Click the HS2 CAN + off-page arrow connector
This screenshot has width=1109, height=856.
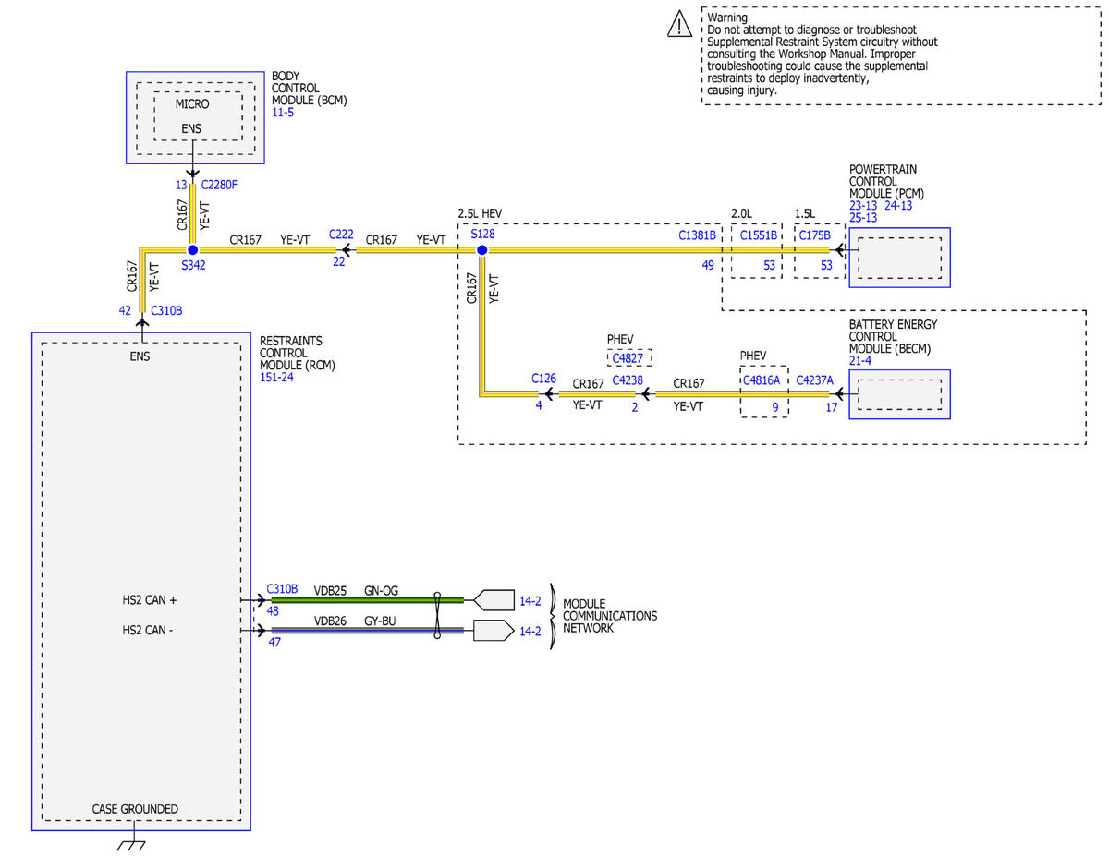493,600
